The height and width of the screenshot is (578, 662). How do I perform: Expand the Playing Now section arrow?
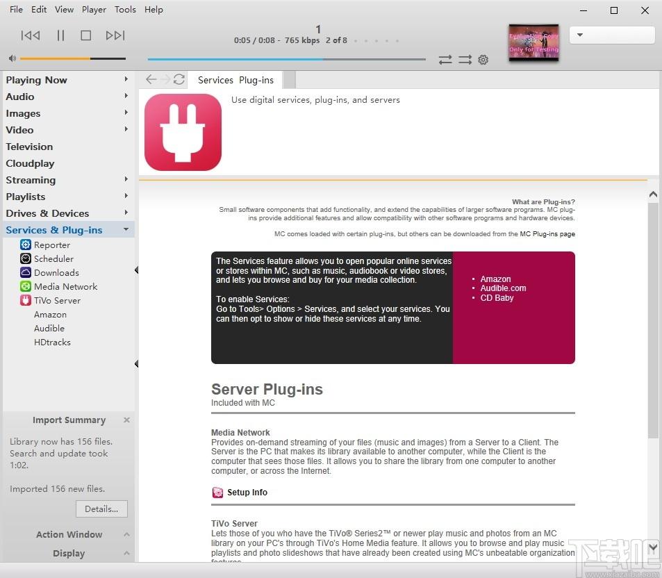tap(126, 79)
